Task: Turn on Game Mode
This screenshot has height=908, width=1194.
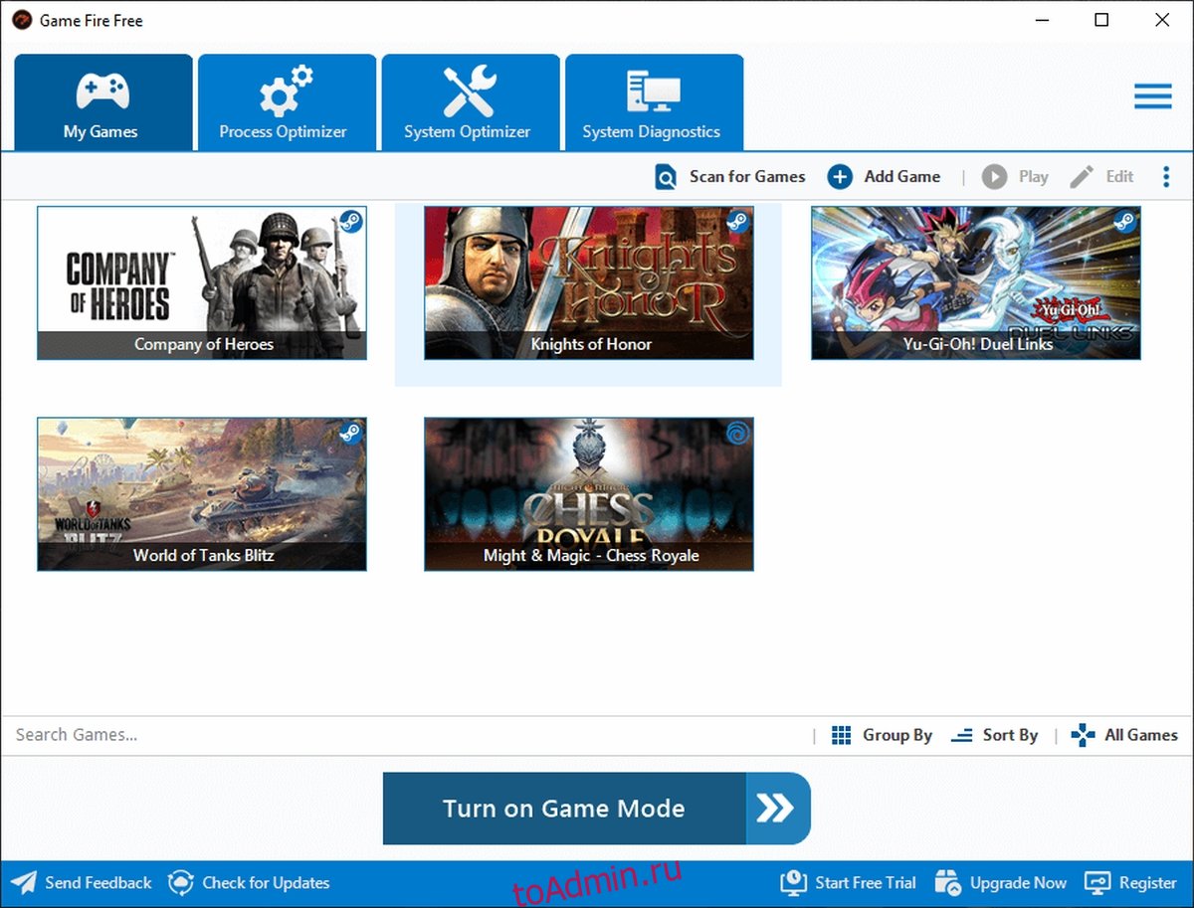Action: [x=596, y=809]
